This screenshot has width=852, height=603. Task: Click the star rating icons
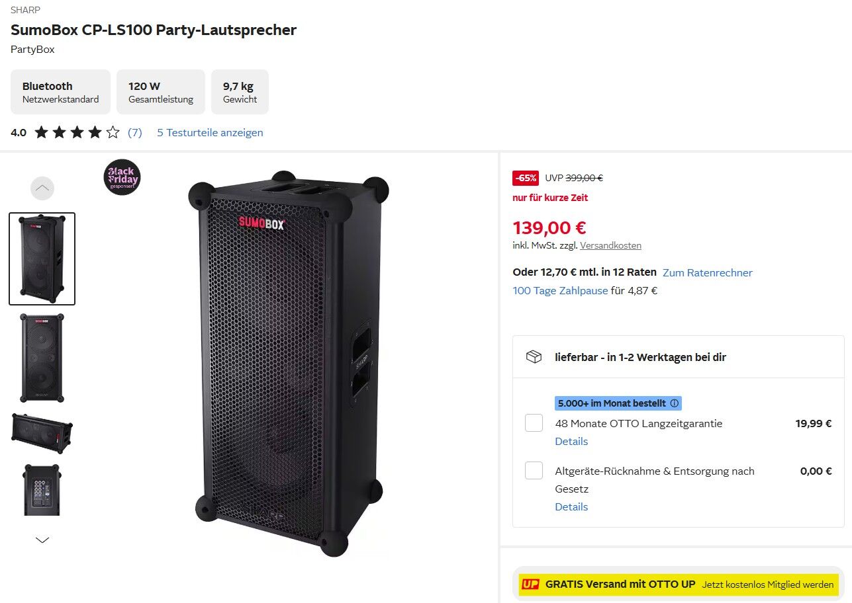(x=77, y=132)
